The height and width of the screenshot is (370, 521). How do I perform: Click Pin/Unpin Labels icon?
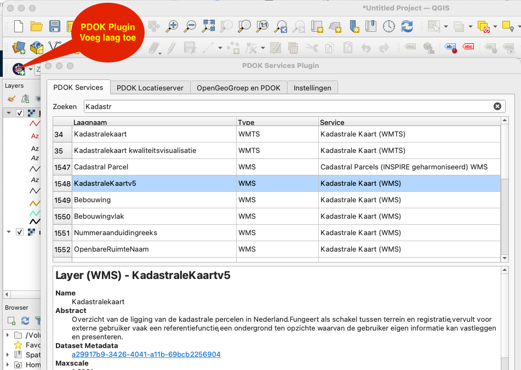(450, 48)
